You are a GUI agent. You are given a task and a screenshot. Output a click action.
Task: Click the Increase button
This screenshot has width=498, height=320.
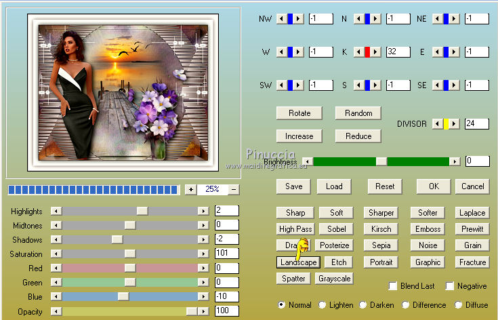point(299,136)
